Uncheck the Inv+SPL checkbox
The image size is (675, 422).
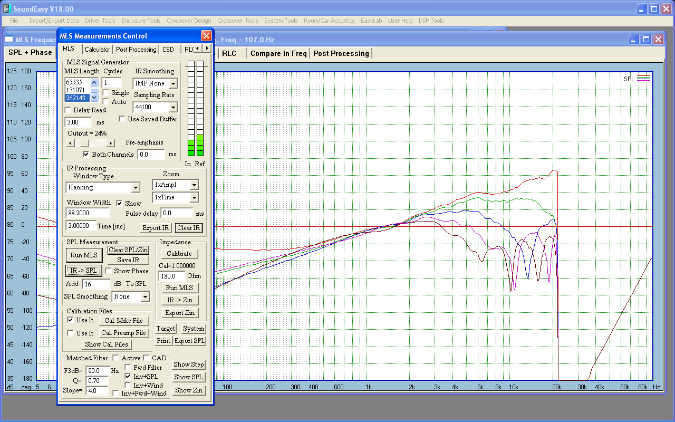coord(128,377)
